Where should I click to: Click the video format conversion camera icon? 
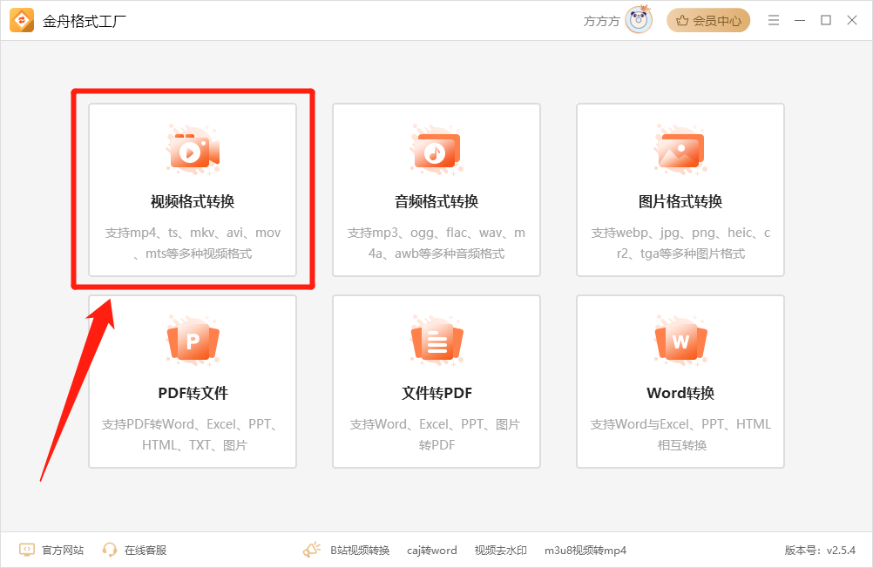[x=193, y=149]
